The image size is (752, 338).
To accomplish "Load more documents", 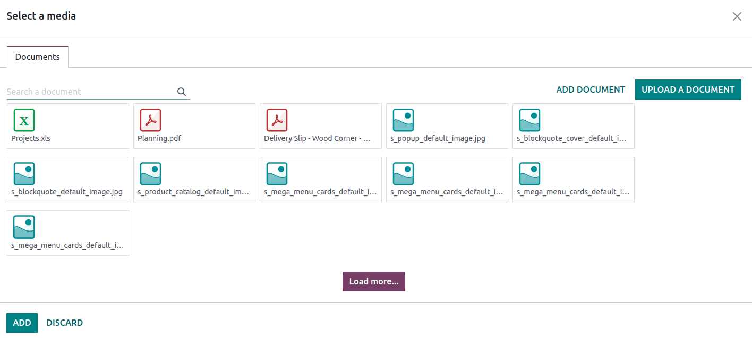I will (x=374, y=281).
